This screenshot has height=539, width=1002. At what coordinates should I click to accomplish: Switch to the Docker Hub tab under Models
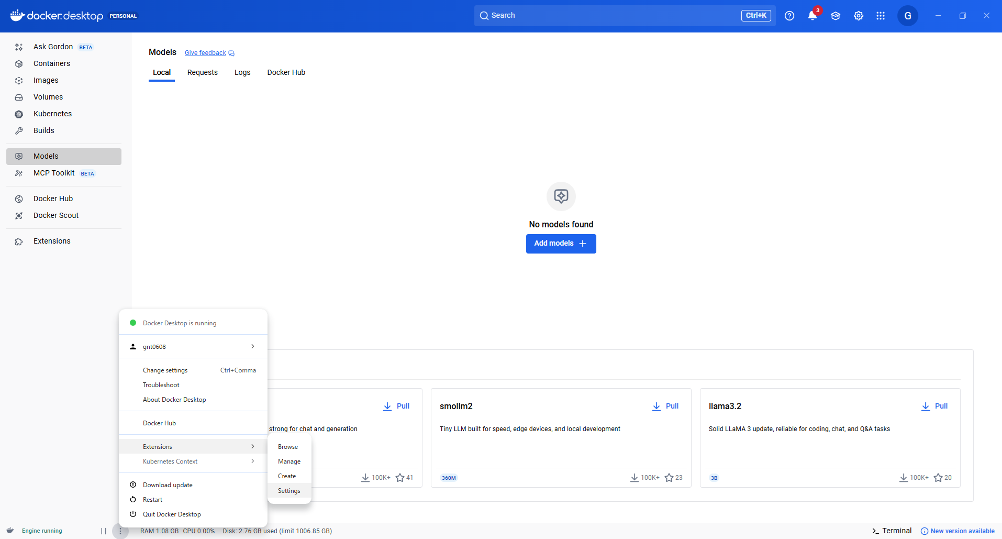click(x=286, y=72)
